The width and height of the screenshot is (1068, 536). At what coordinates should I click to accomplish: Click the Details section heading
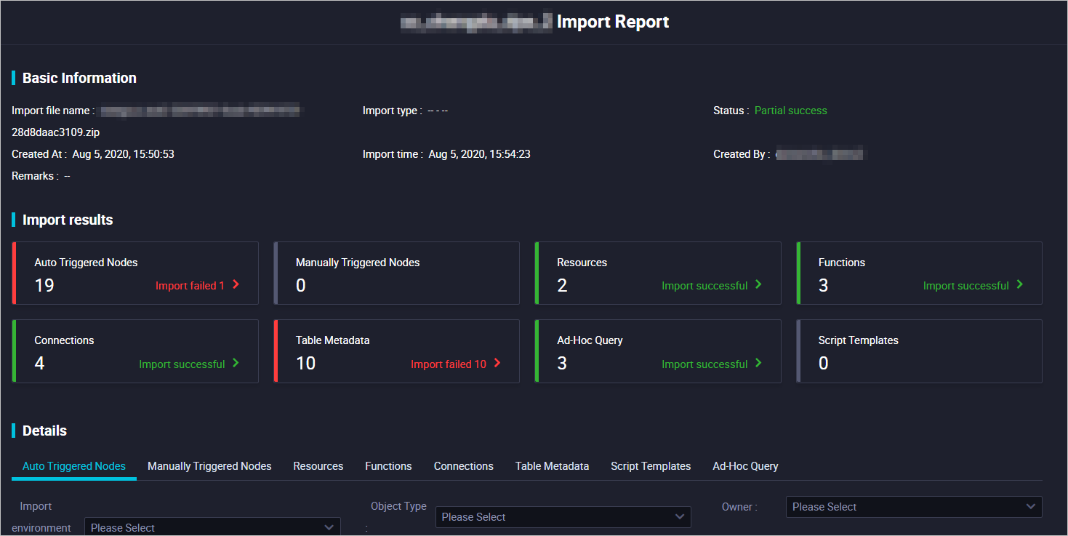[44, 431]
